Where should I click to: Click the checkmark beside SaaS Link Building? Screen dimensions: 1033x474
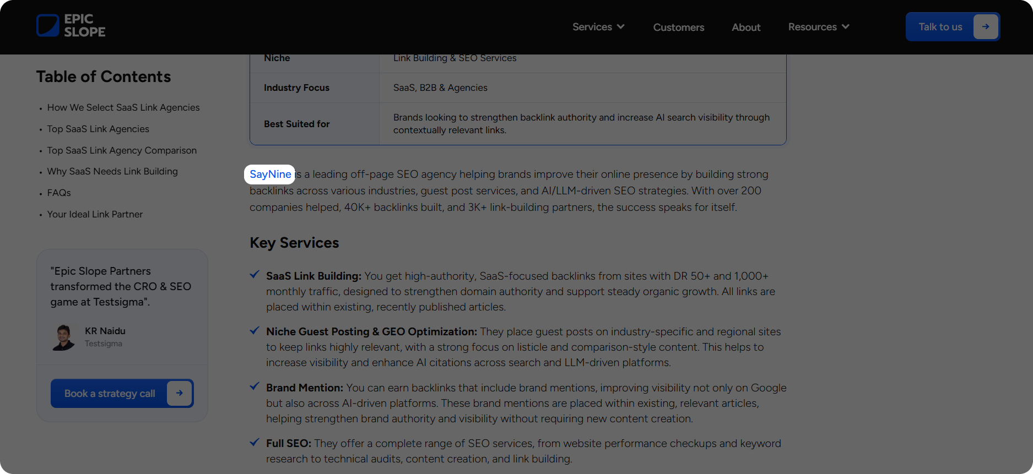coord(255,275)
